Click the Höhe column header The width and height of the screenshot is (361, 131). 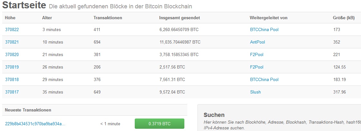pos(10,18)
